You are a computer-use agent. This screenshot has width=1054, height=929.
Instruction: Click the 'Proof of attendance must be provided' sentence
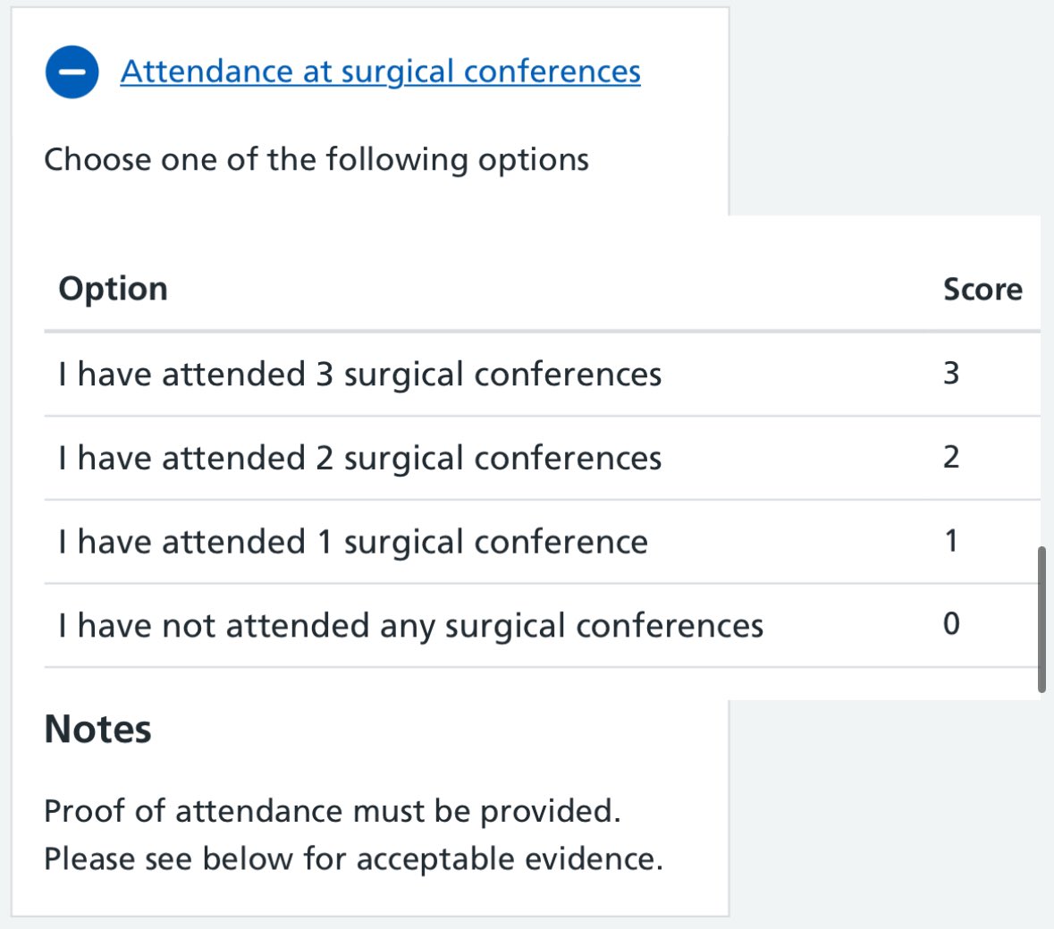point(332,811)
